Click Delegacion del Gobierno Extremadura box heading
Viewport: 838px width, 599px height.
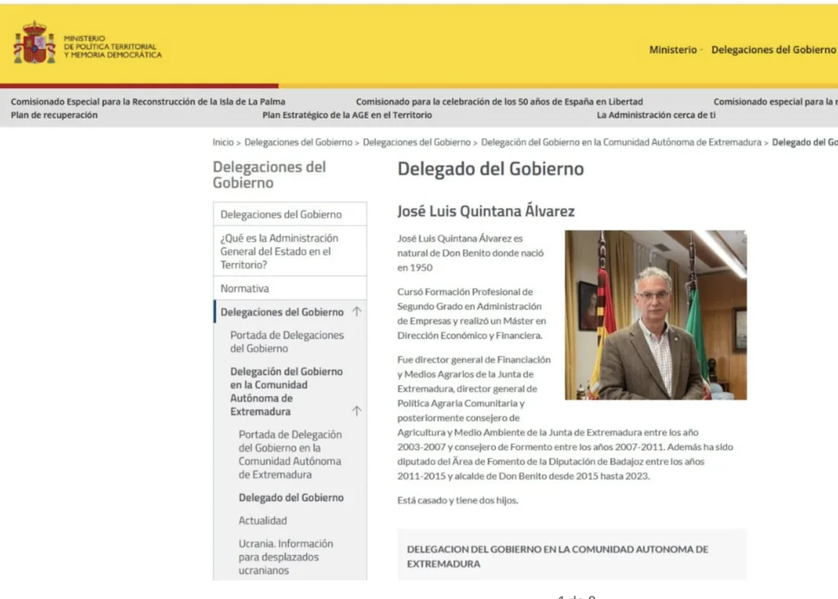557,557
